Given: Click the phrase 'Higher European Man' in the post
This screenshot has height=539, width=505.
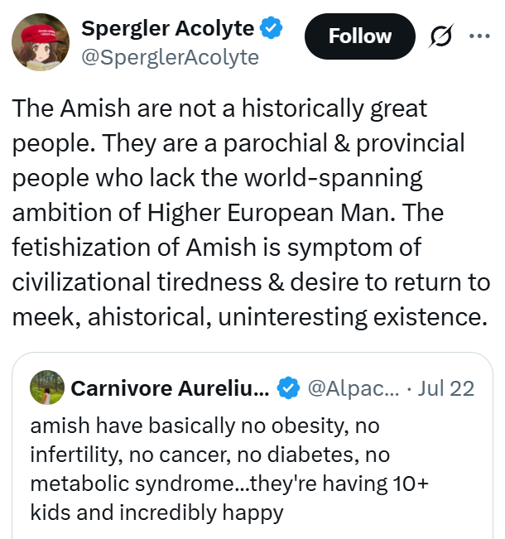Looking at the screenshot, I should 272,213.
